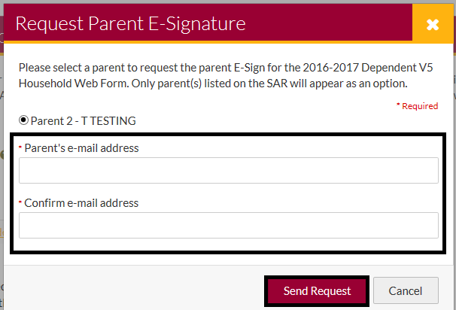Click the 'Household Web Form' text in the instructions

pos(67,82)
